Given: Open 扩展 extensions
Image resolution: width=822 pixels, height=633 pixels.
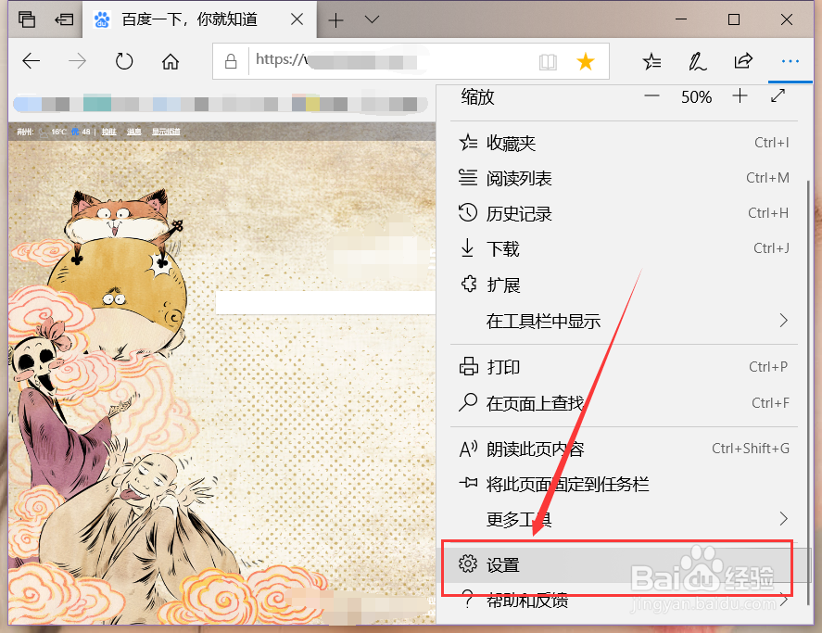Looking at the screenshot, I should 624,285.
